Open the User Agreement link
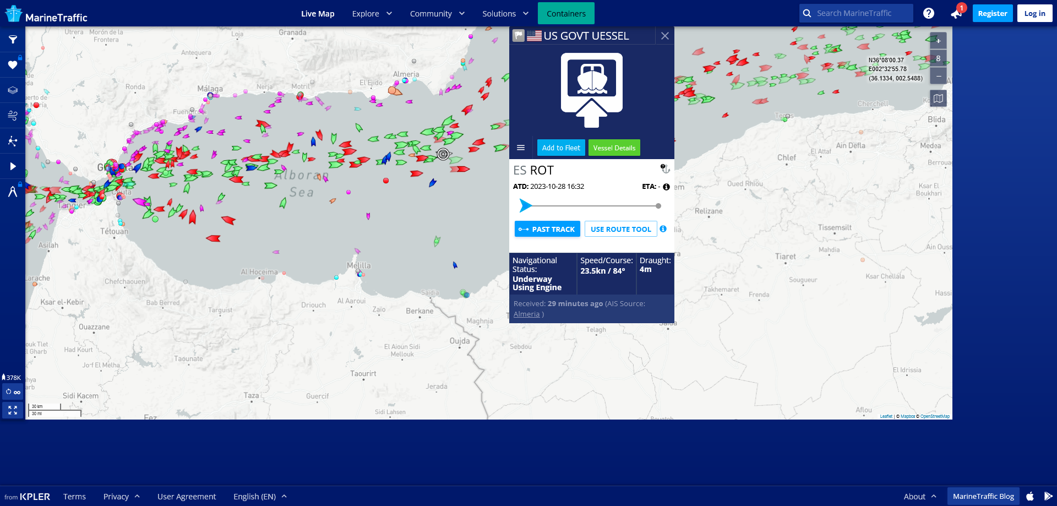 [187, 497]
